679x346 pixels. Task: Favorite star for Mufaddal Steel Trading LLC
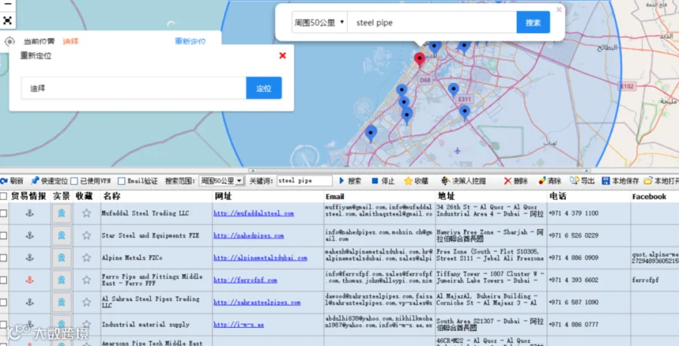87,213
